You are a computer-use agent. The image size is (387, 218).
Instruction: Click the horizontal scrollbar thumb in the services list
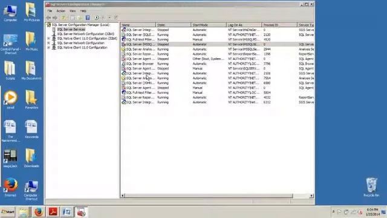click(x=209, y=196)
